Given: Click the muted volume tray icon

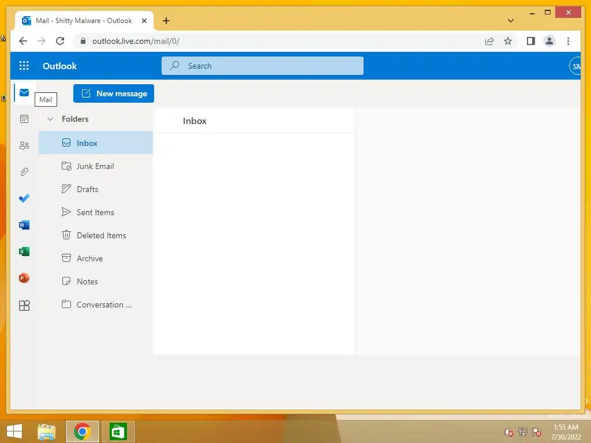Looking at the screenshot, I should (508, 432).
